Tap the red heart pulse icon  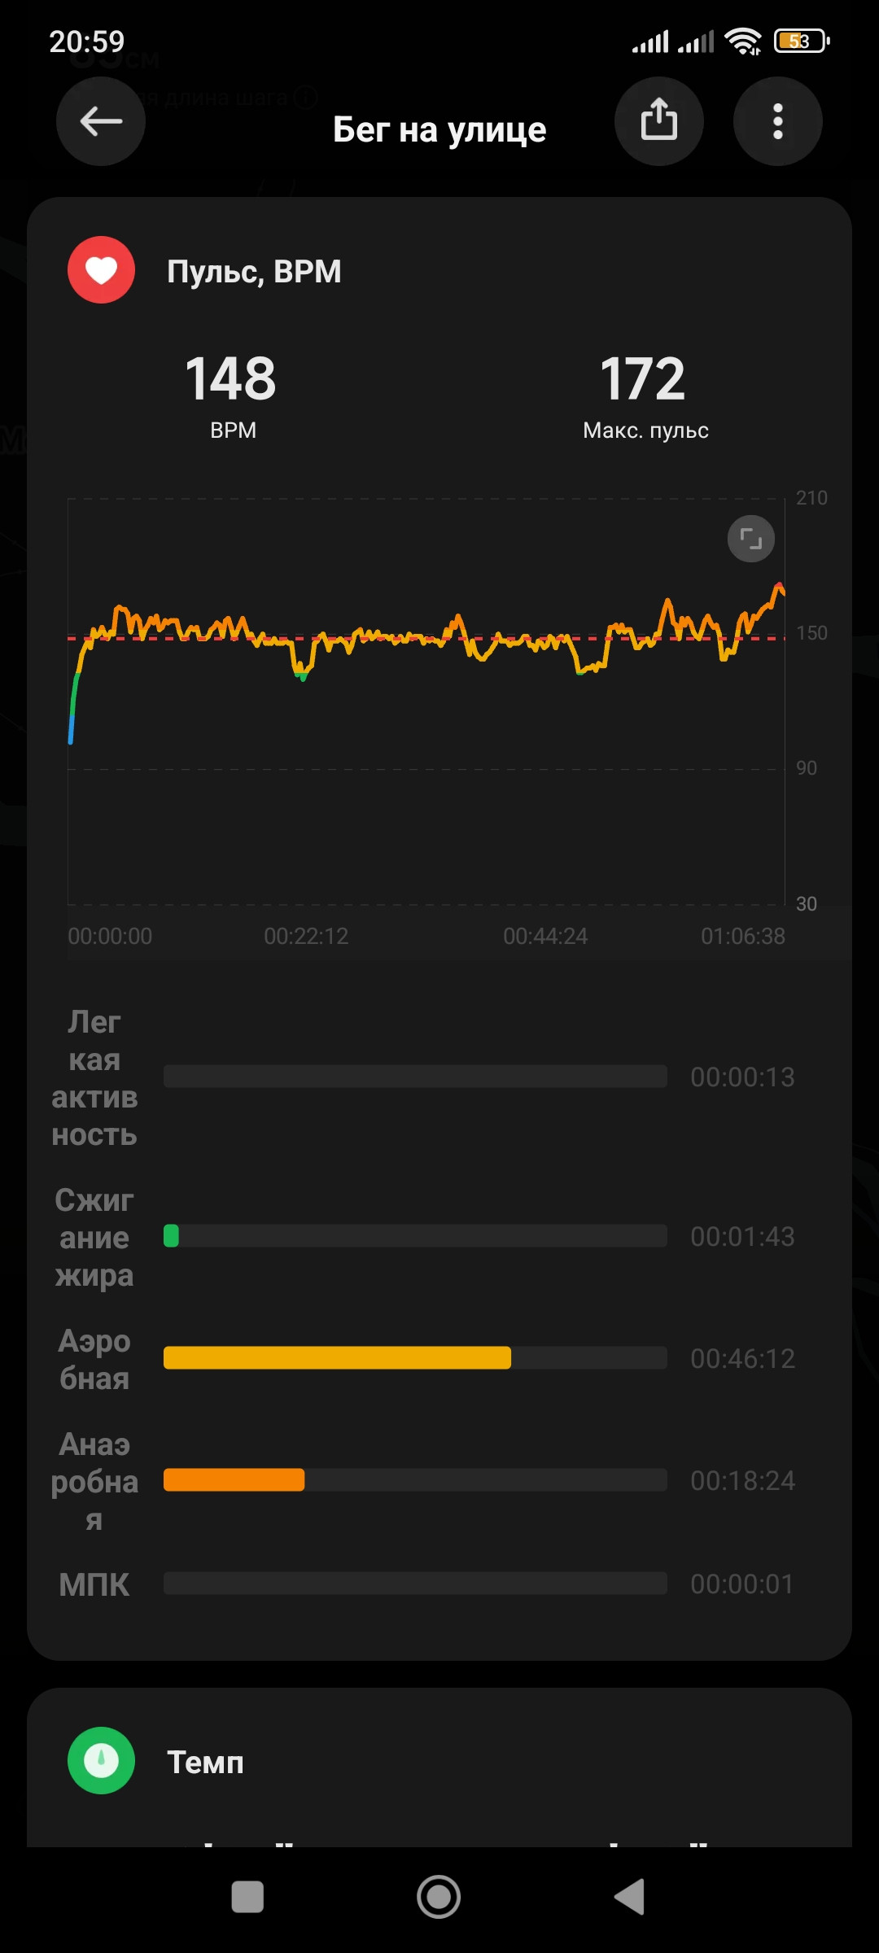point(101,270)
